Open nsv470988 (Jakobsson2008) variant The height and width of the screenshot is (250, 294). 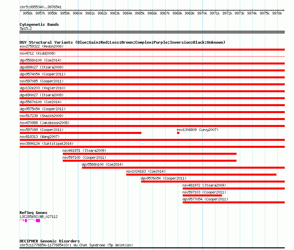coord(45,123)
